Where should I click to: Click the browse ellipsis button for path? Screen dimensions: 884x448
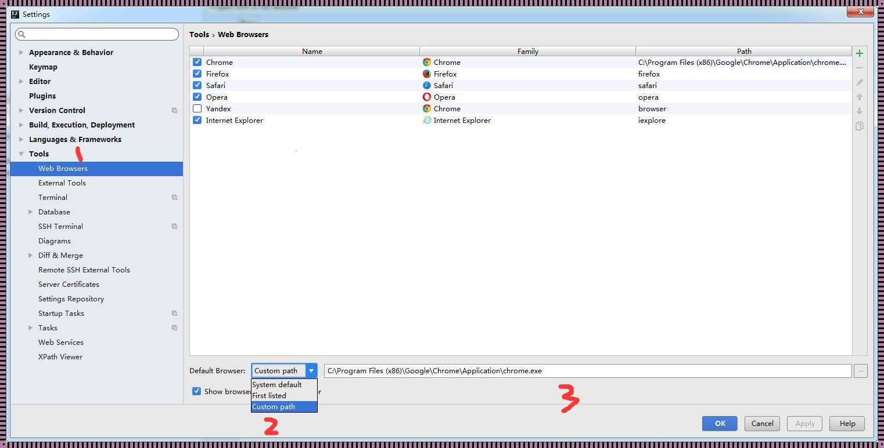pos(861,371)
